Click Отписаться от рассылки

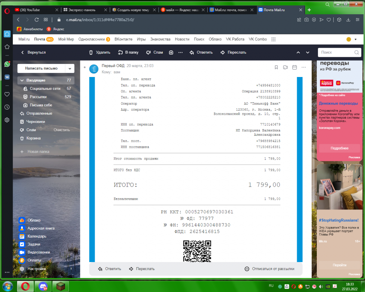270,269
